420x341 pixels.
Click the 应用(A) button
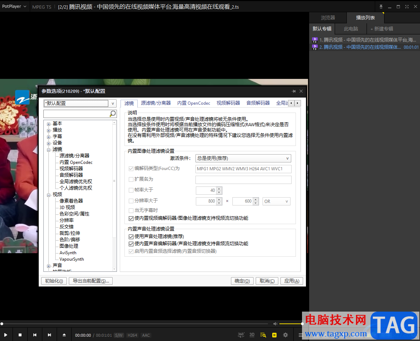pos(292,281)
